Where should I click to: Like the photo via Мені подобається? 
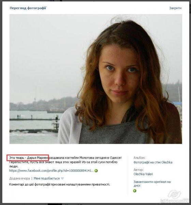47,178
